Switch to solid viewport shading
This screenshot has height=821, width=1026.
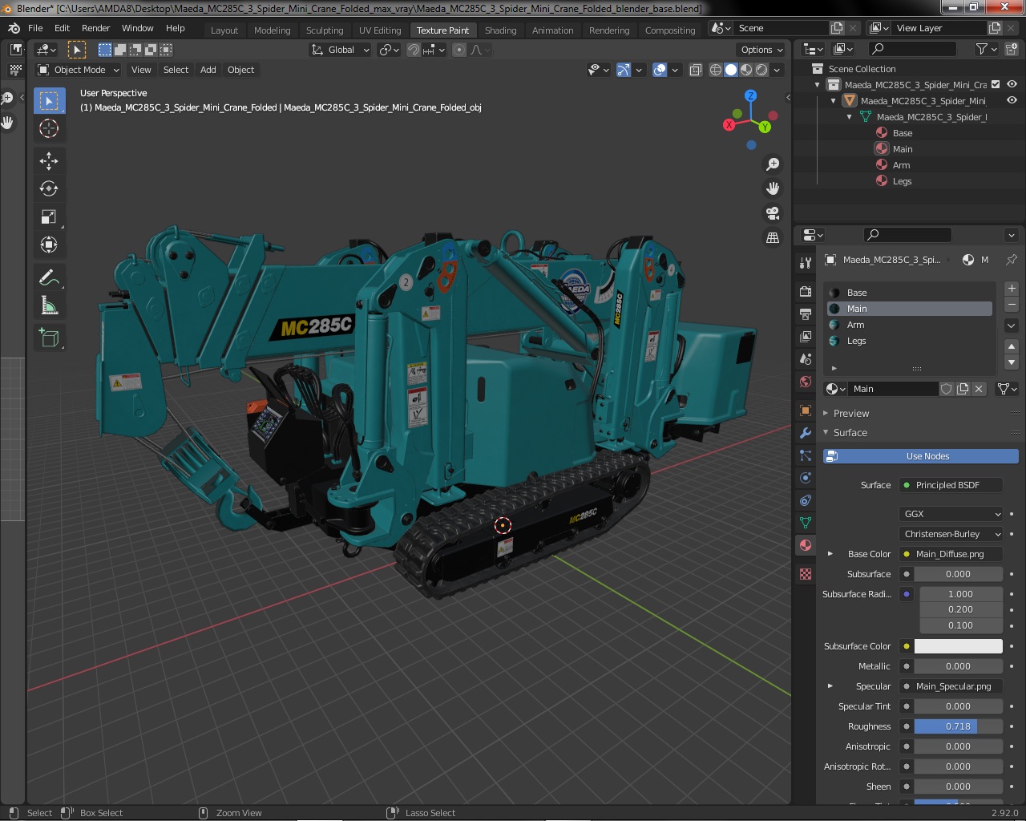731,70
